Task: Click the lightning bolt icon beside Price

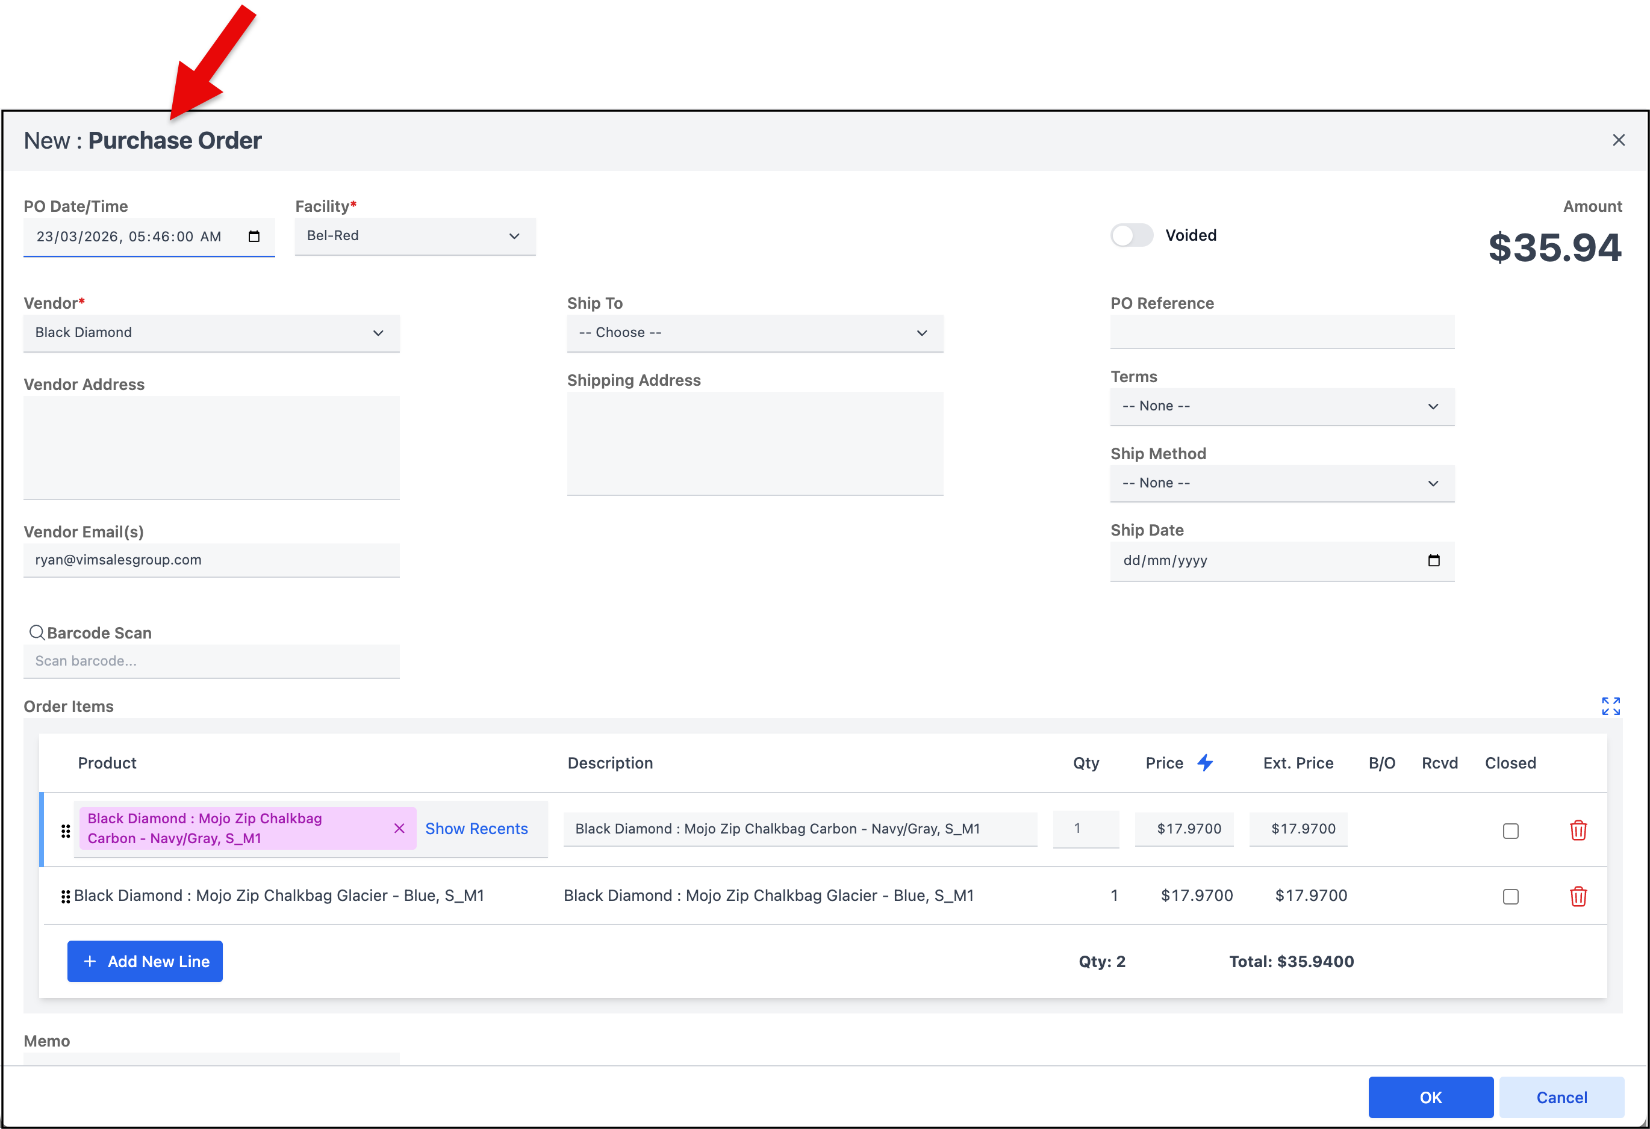Action: 1205,763
